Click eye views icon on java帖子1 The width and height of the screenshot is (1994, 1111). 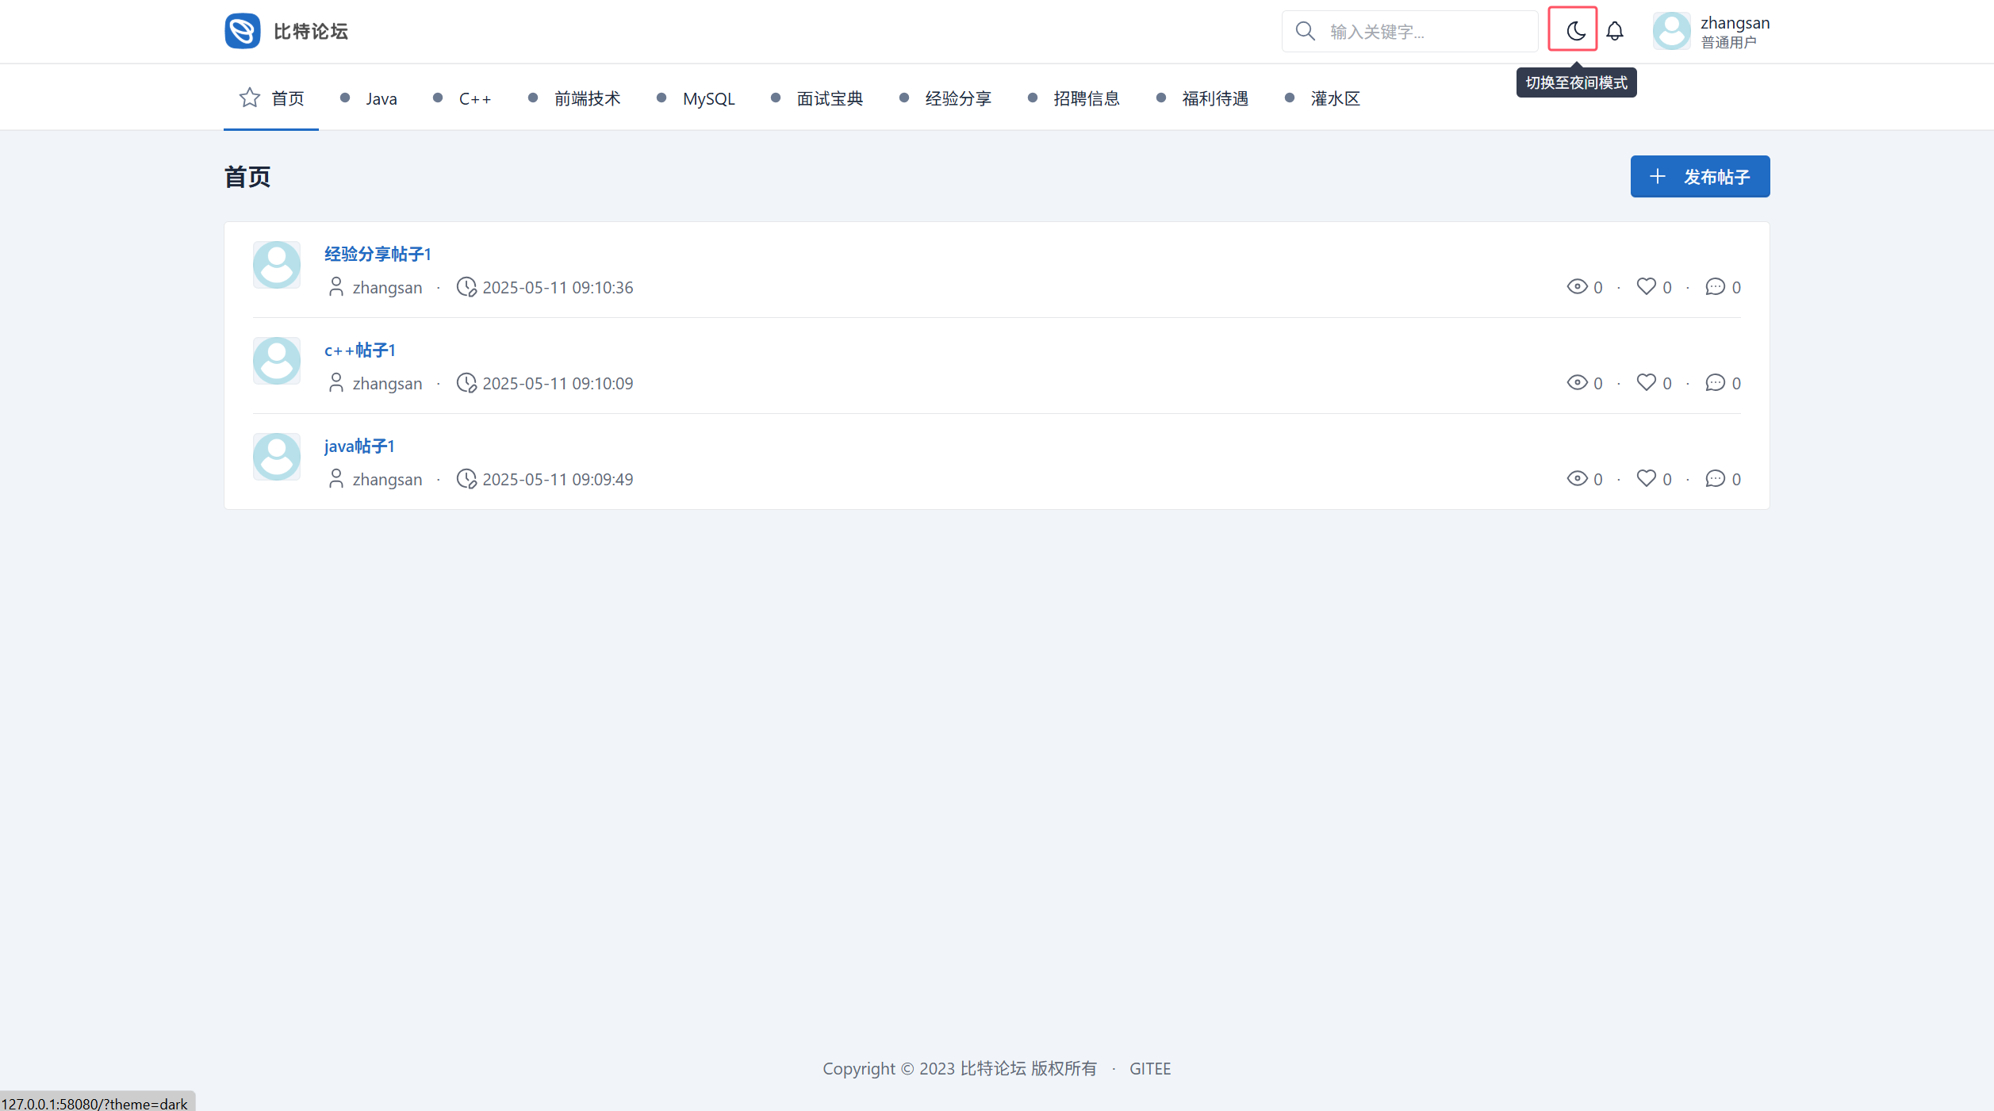[x=1577, y=478]
